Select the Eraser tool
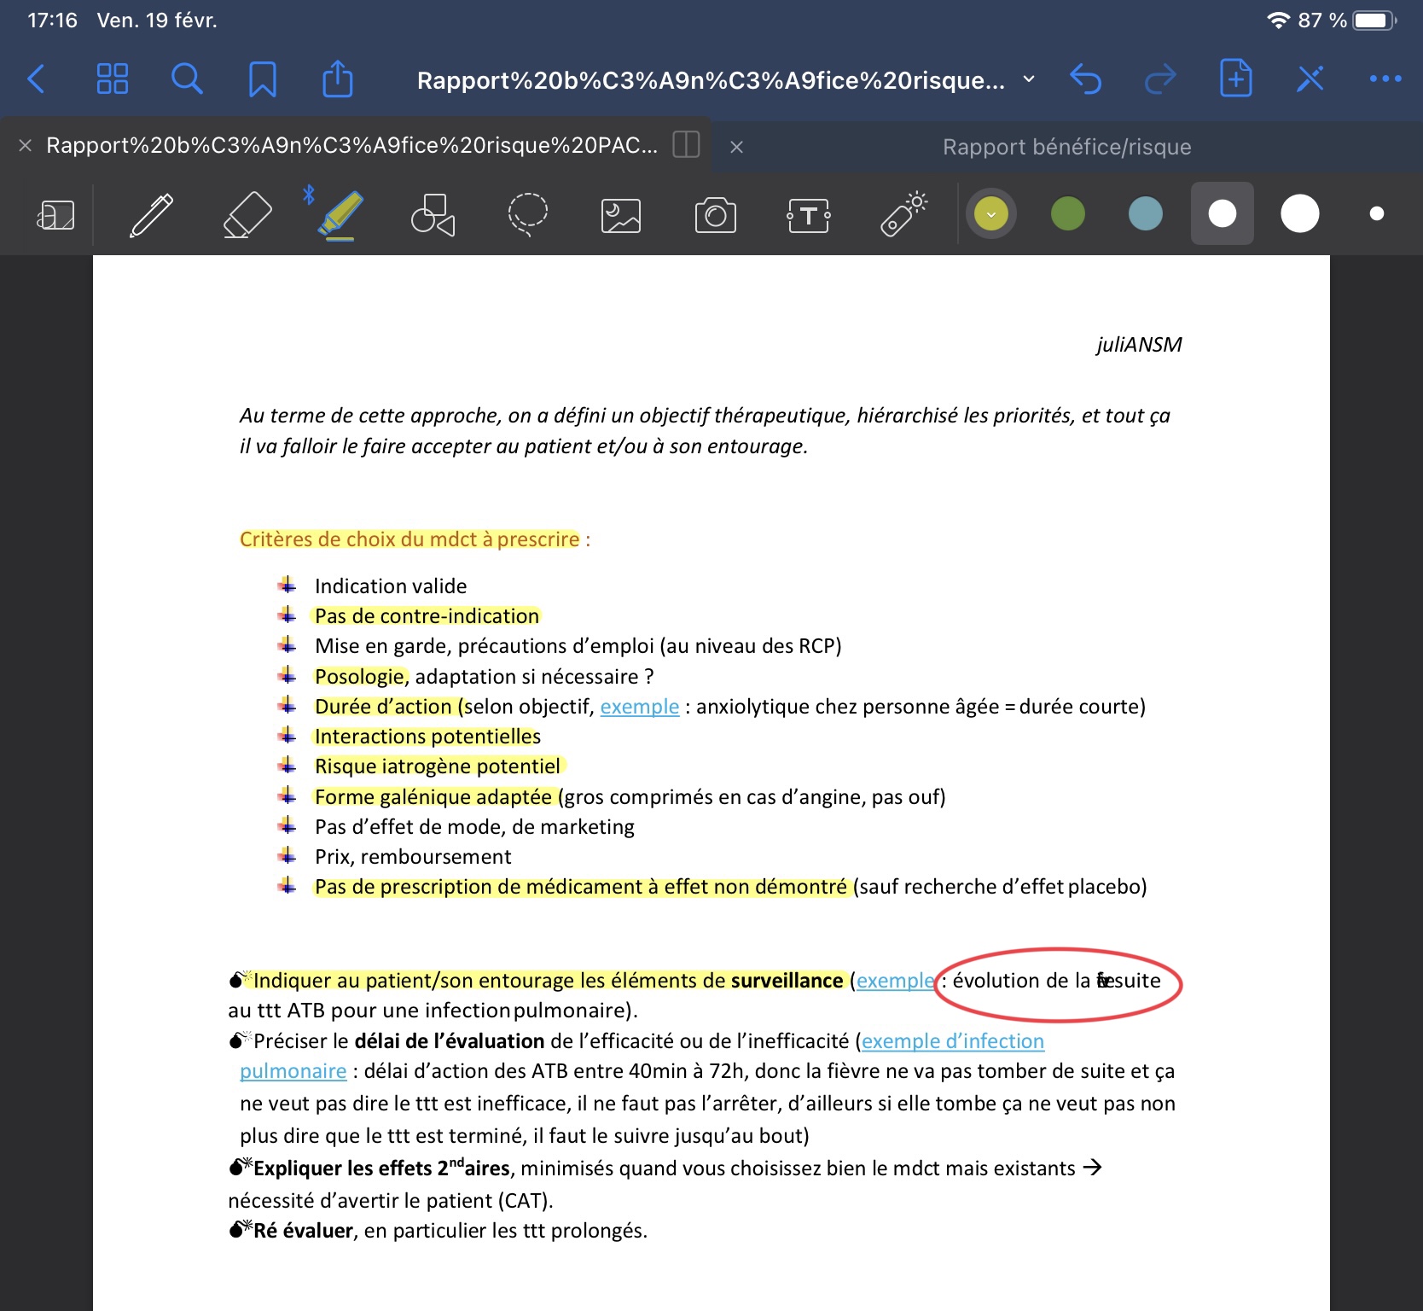This screenshot has width=1423, height=1311. [x=247, y=214]
